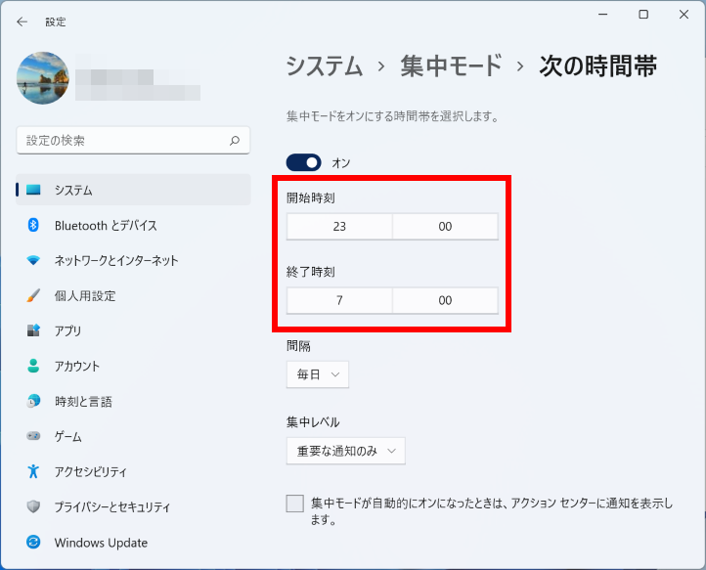
Task: Open プライバシーとセキュリティ settings
Action: 133,507
